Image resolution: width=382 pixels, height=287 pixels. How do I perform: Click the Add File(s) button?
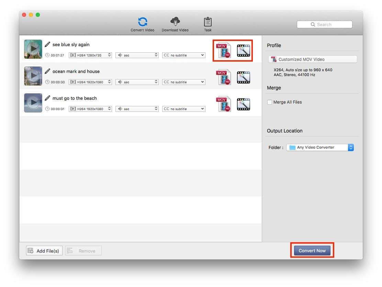[x=44, y=251]
